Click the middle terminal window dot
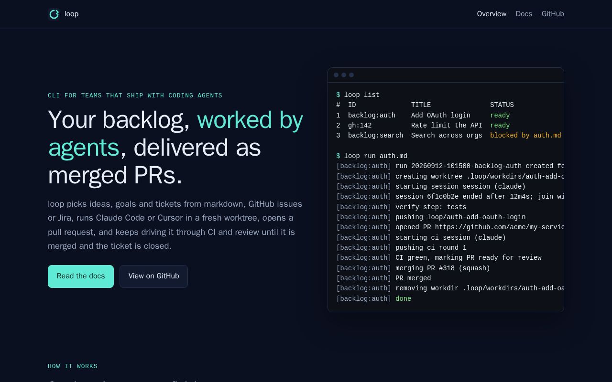Viewport: 612px width, 382px height. [344, 75]
